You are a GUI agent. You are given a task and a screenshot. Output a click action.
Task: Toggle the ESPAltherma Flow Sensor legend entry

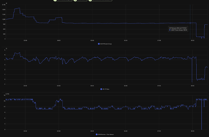(x=105, y=134)
